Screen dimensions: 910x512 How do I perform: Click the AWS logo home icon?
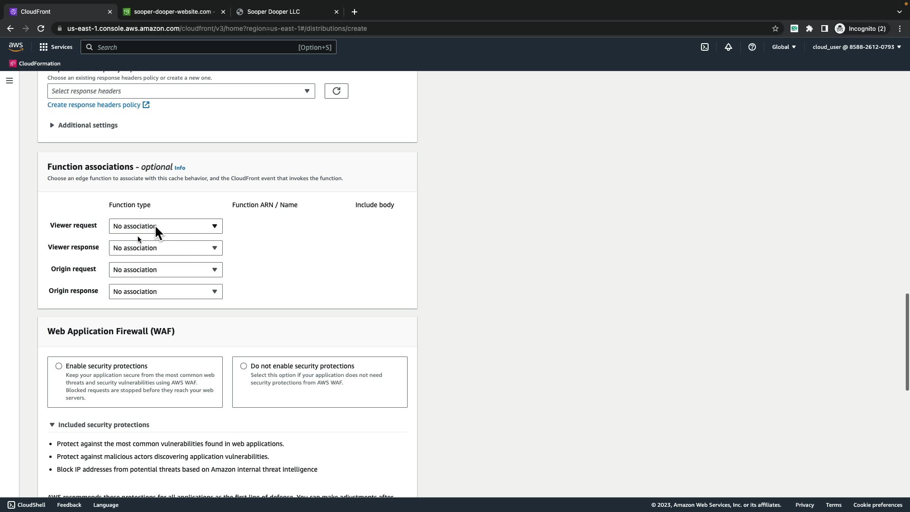(16, 46)
